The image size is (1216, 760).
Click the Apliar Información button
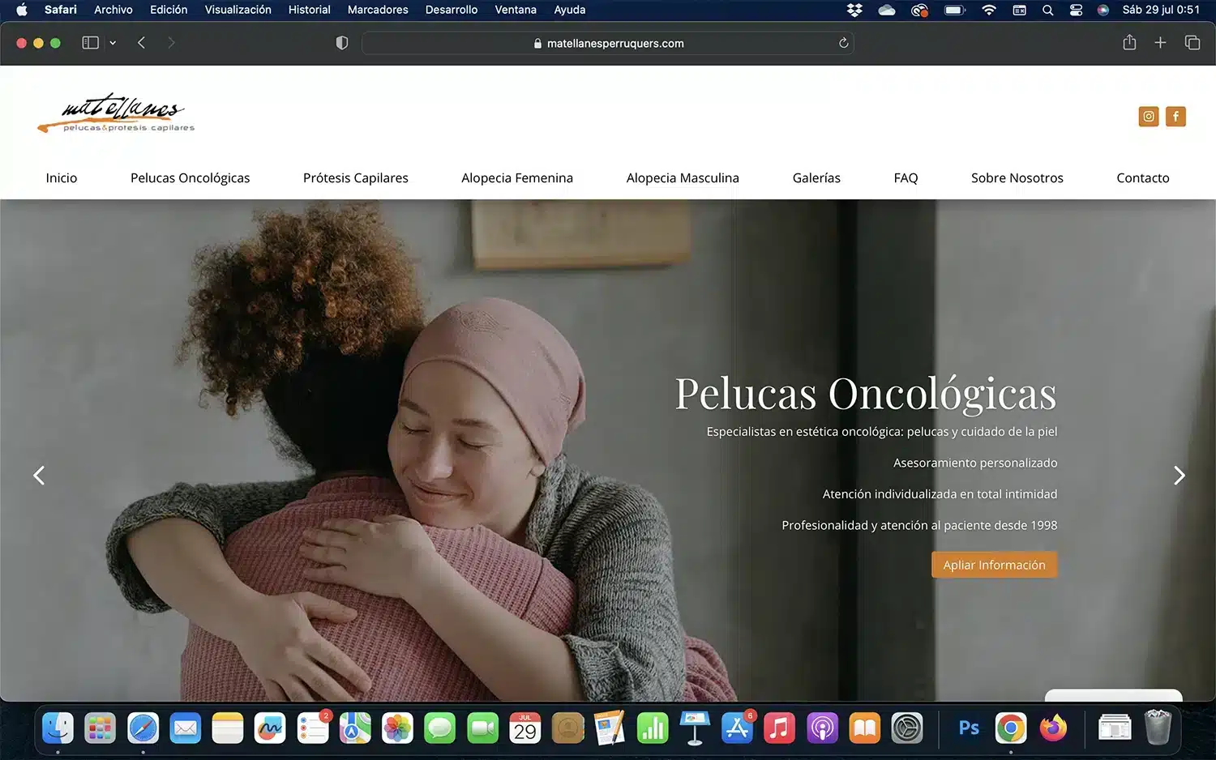994,565
